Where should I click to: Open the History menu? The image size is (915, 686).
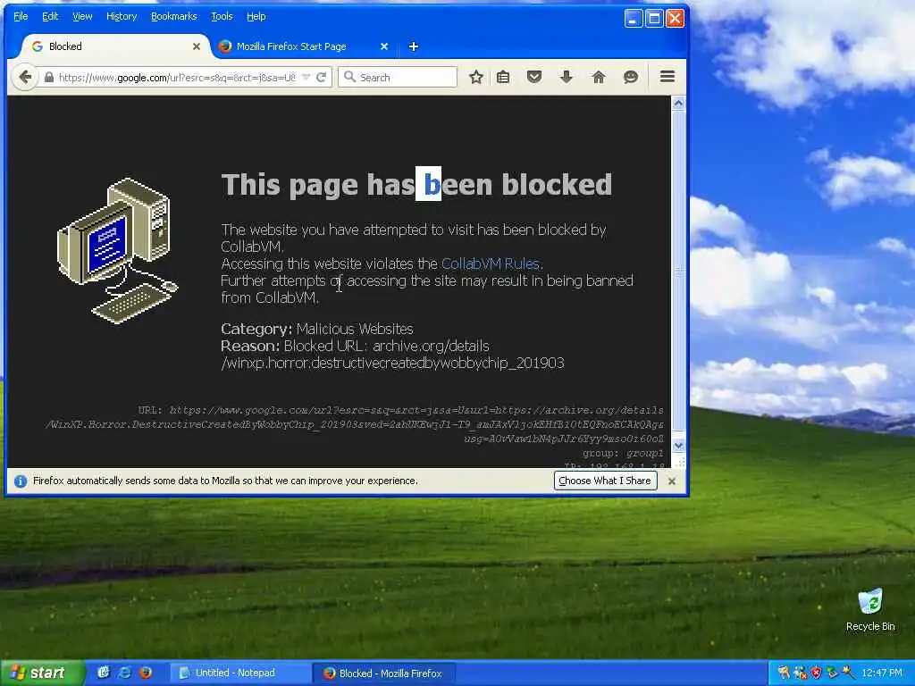122,16
